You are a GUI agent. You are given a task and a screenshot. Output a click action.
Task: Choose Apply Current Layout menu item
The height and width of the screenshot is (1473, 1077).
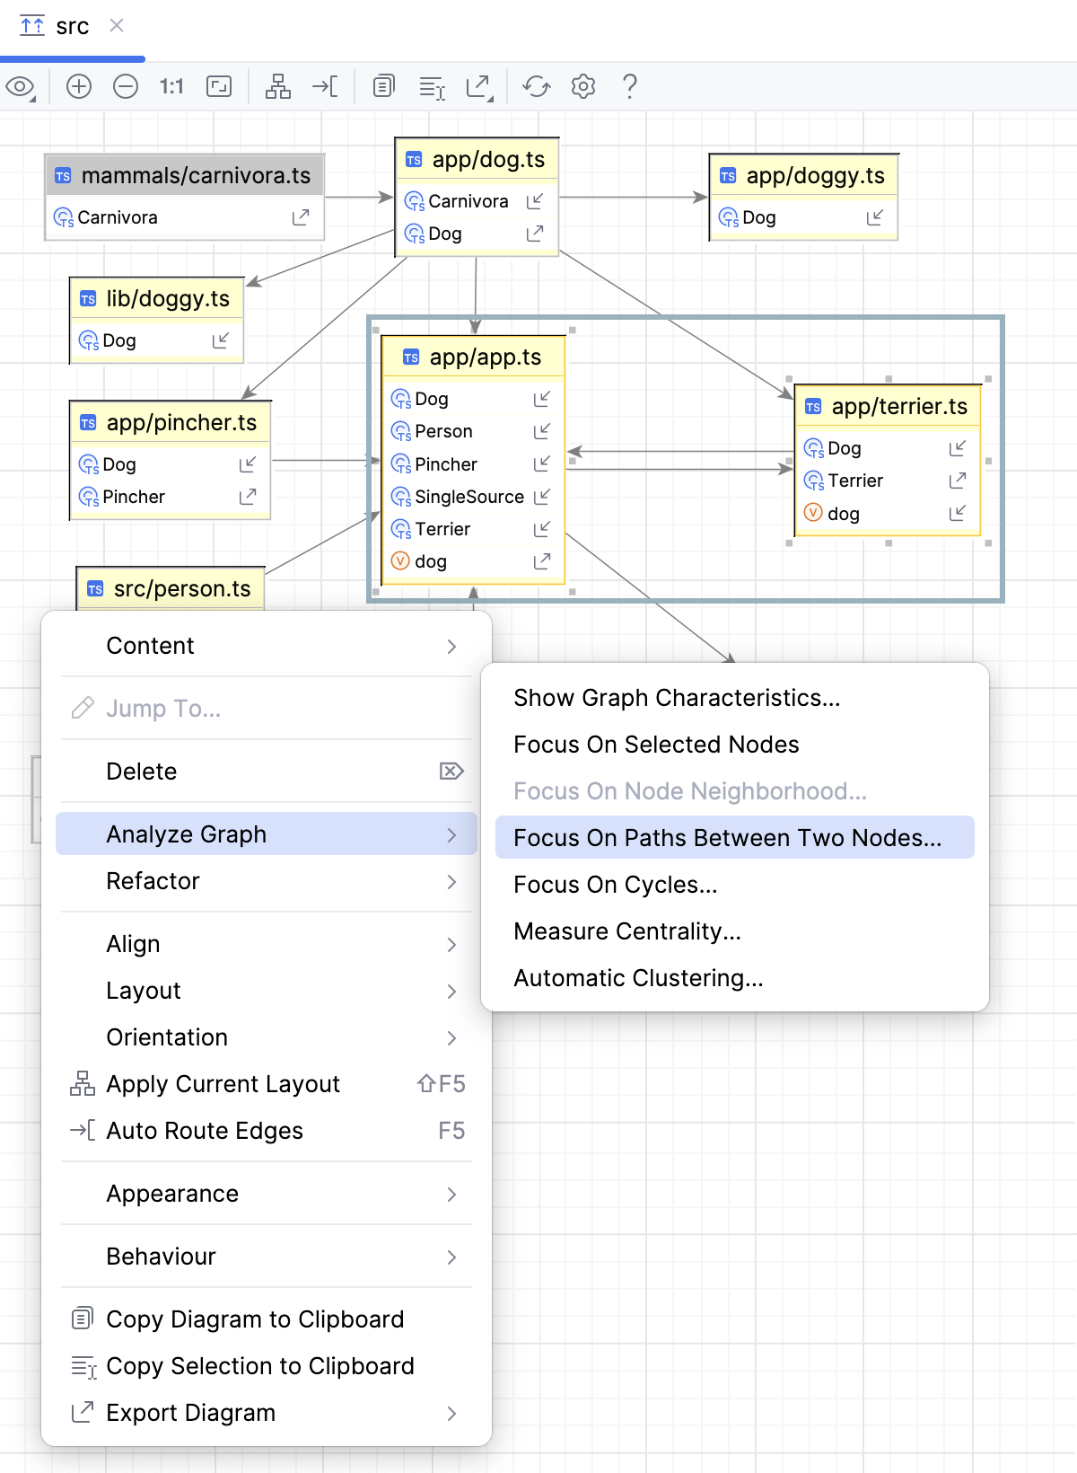click(267, 1084)
